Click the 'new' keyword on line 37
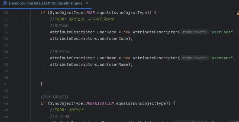Image resolution: width=239 pixels, height=122 pixels. [x=127, y=58]
